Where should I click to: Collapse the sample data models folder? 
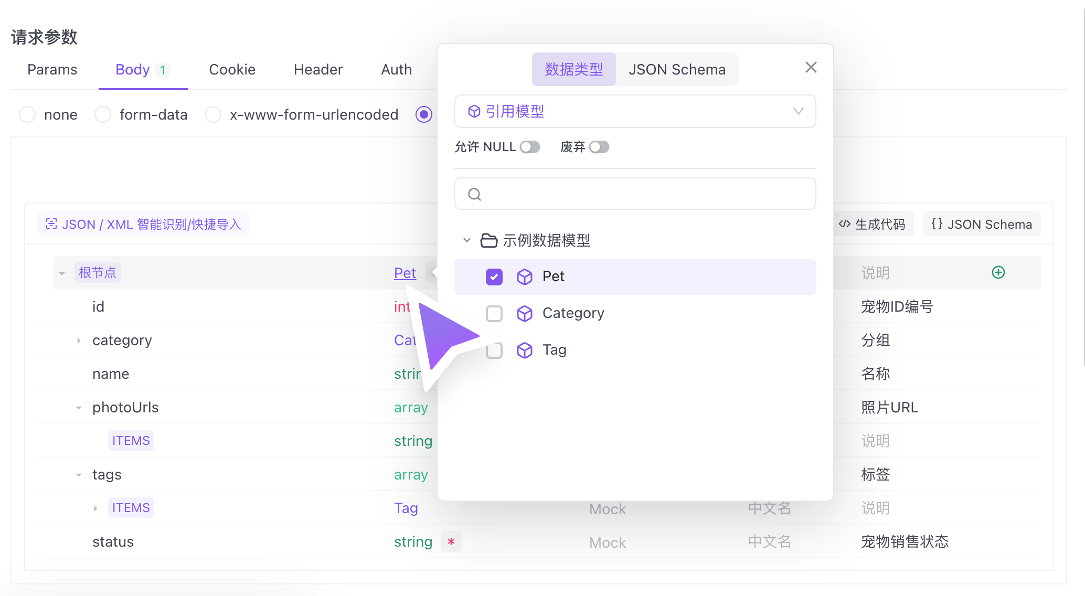[x=466, y=240]
